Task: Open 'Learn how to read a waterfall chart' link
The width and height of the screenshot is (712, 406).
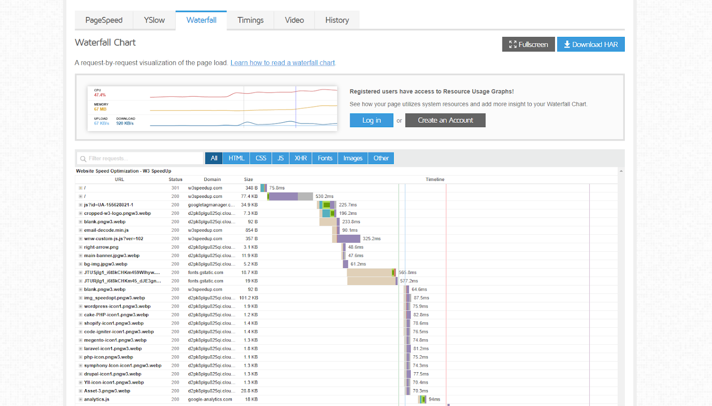Action: [x=283, y=63]
